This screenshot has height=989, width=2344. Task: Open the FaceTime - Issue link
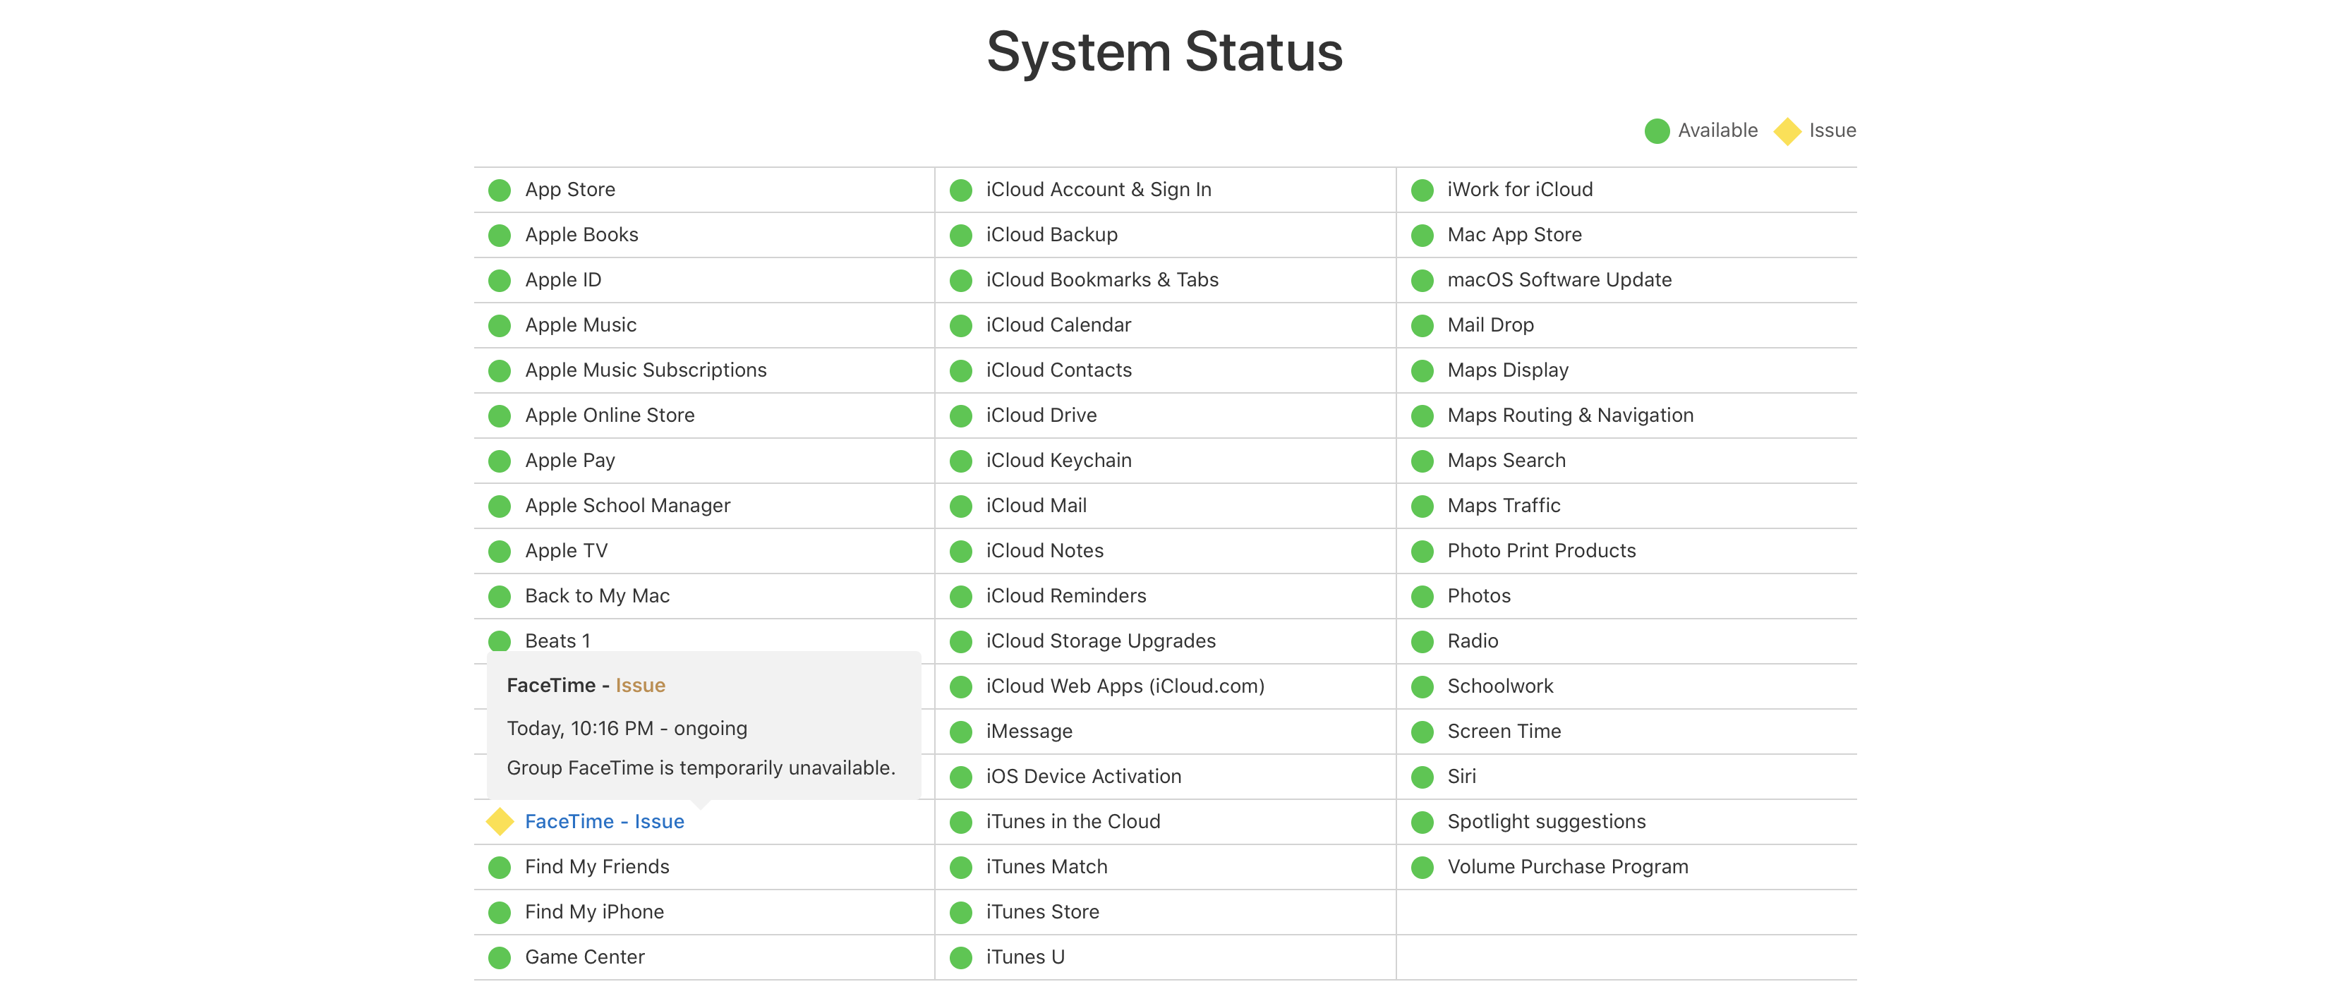[604, 822]
